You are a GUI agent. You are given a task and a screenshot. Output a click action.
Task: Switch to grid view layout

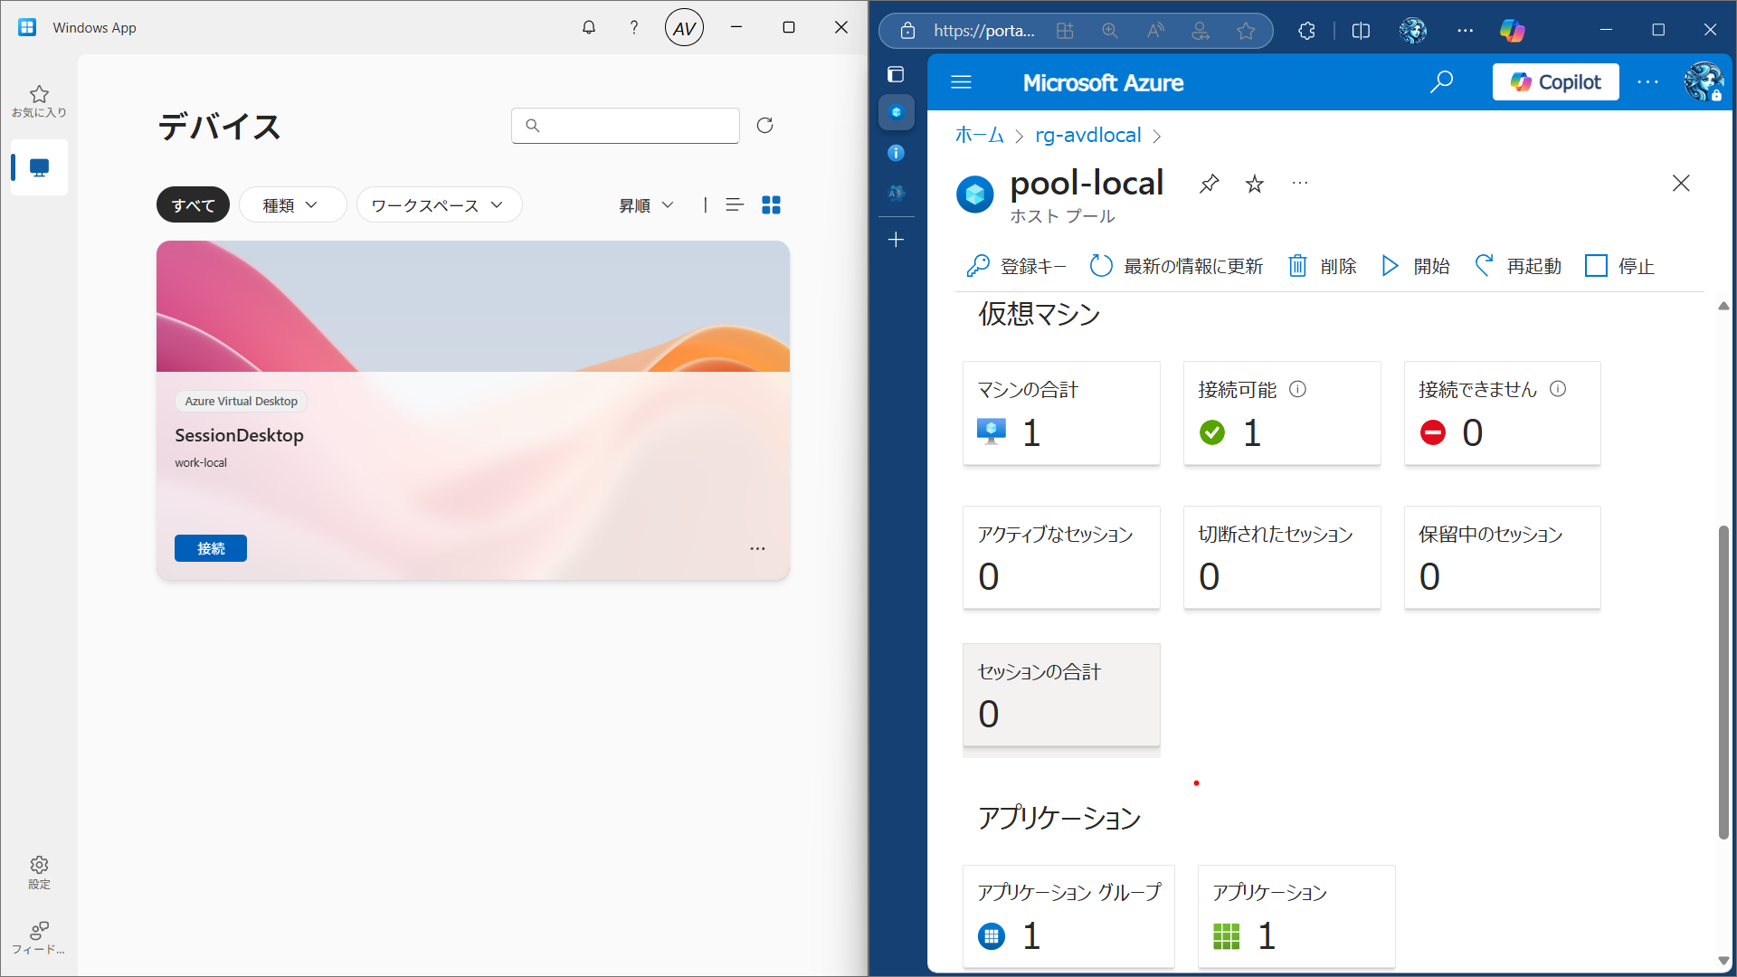click(x=771, y=205)
